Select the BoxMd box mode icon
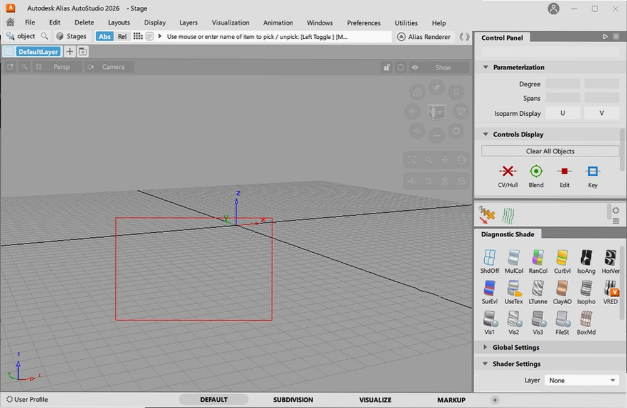The image size is (627, 408). pyautogui.click(x=586, y=323)
